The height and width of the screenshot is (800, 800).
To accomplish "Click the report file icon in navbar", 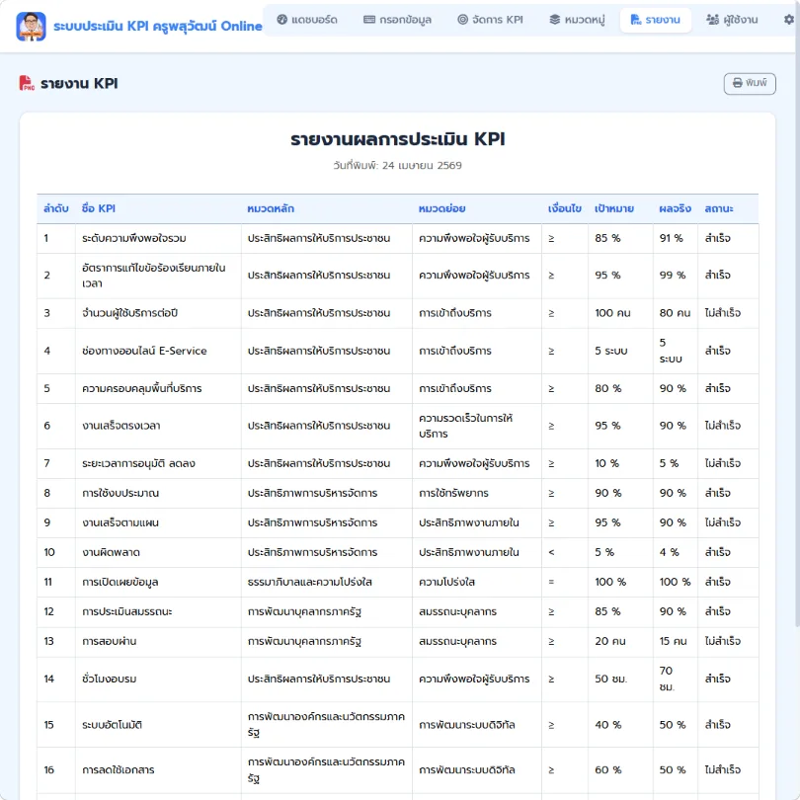I will [x=636, y=20].
